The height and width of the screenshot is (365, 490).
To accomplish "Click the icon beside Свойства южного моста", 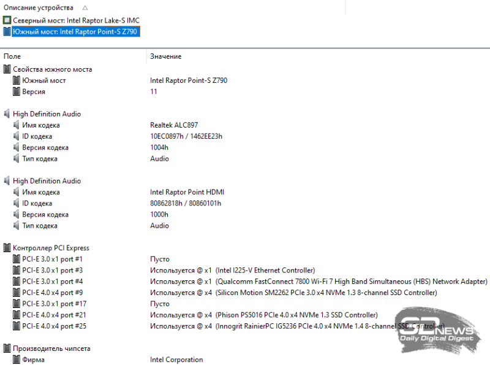I will (x=7, y=69).
